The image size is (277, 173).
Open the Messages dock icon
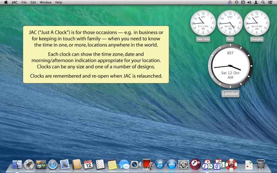[x=124, y=164]
